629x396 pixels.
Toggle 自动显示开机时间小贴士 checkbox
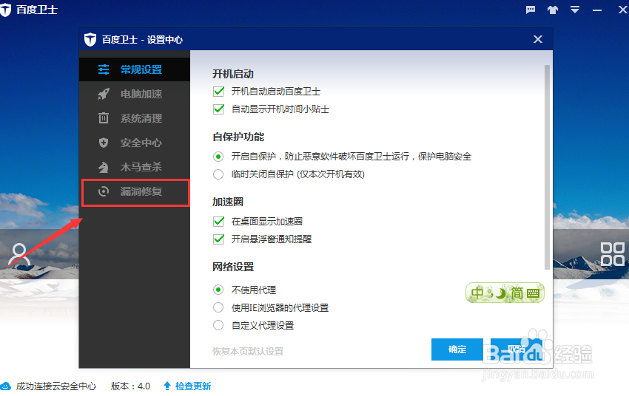point(218,109)
